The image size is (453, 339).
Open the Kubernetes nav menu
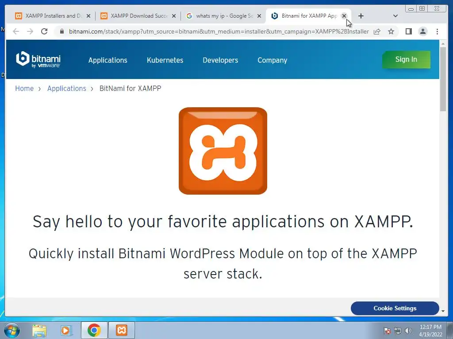(x=165, y=60)
